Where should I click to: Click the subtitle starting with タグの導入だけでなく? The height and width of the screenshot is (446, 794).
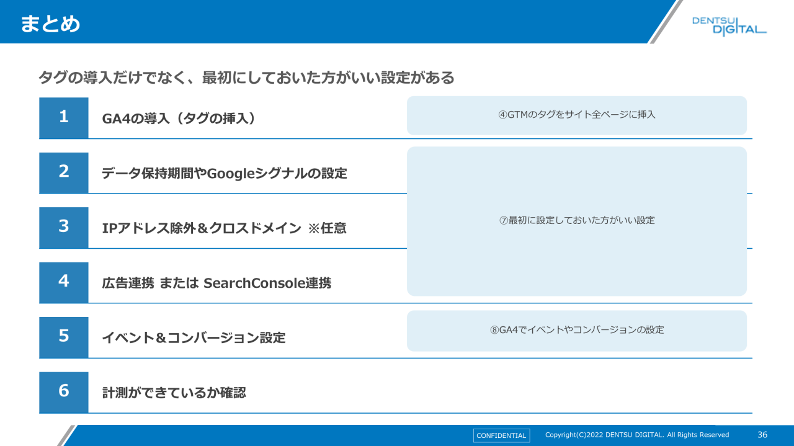pos(246,78)
